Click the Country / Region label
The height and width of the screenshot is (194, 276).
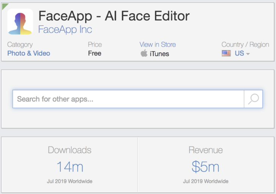tap(245, 45)
